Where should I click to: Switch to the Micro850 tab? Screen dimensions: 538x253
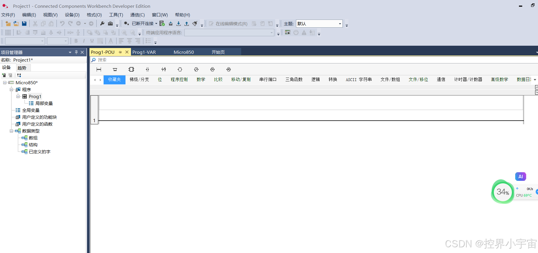(x=184, y=52)
